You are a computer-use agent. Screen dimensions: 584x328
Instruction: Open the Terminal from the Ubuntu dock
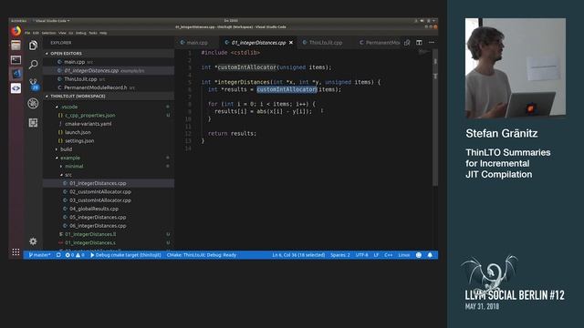click(x=16, y=59)
